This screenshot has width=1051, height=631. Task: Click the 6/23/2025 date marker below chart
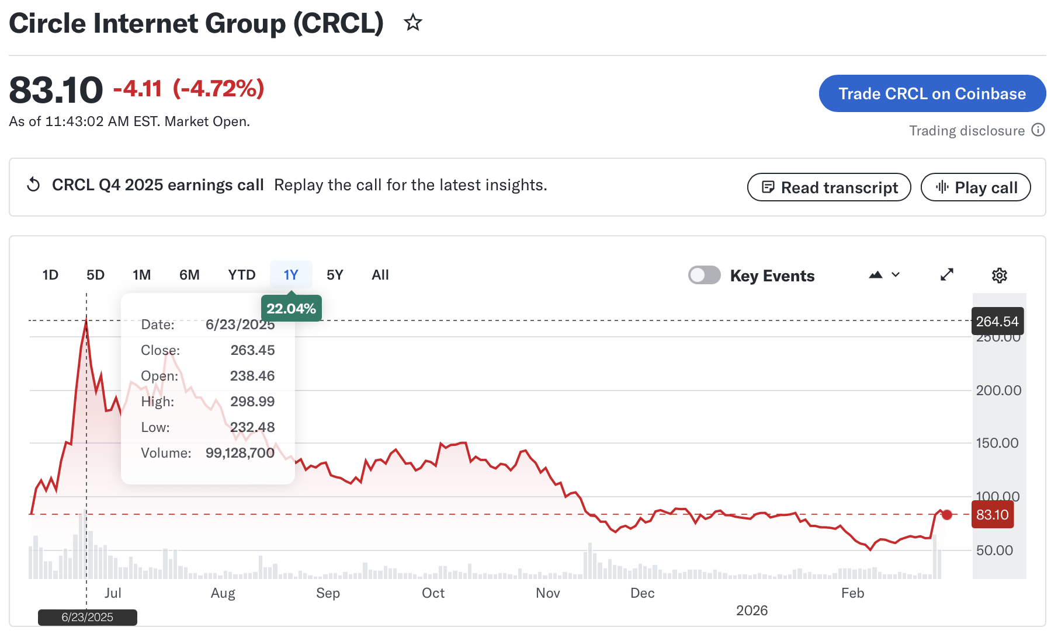click(86, 617)
